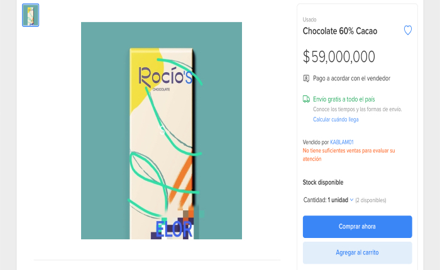Open Calcular cuándo llega link
This screenshot has width=440, height=270.
(x=336, y=119)
